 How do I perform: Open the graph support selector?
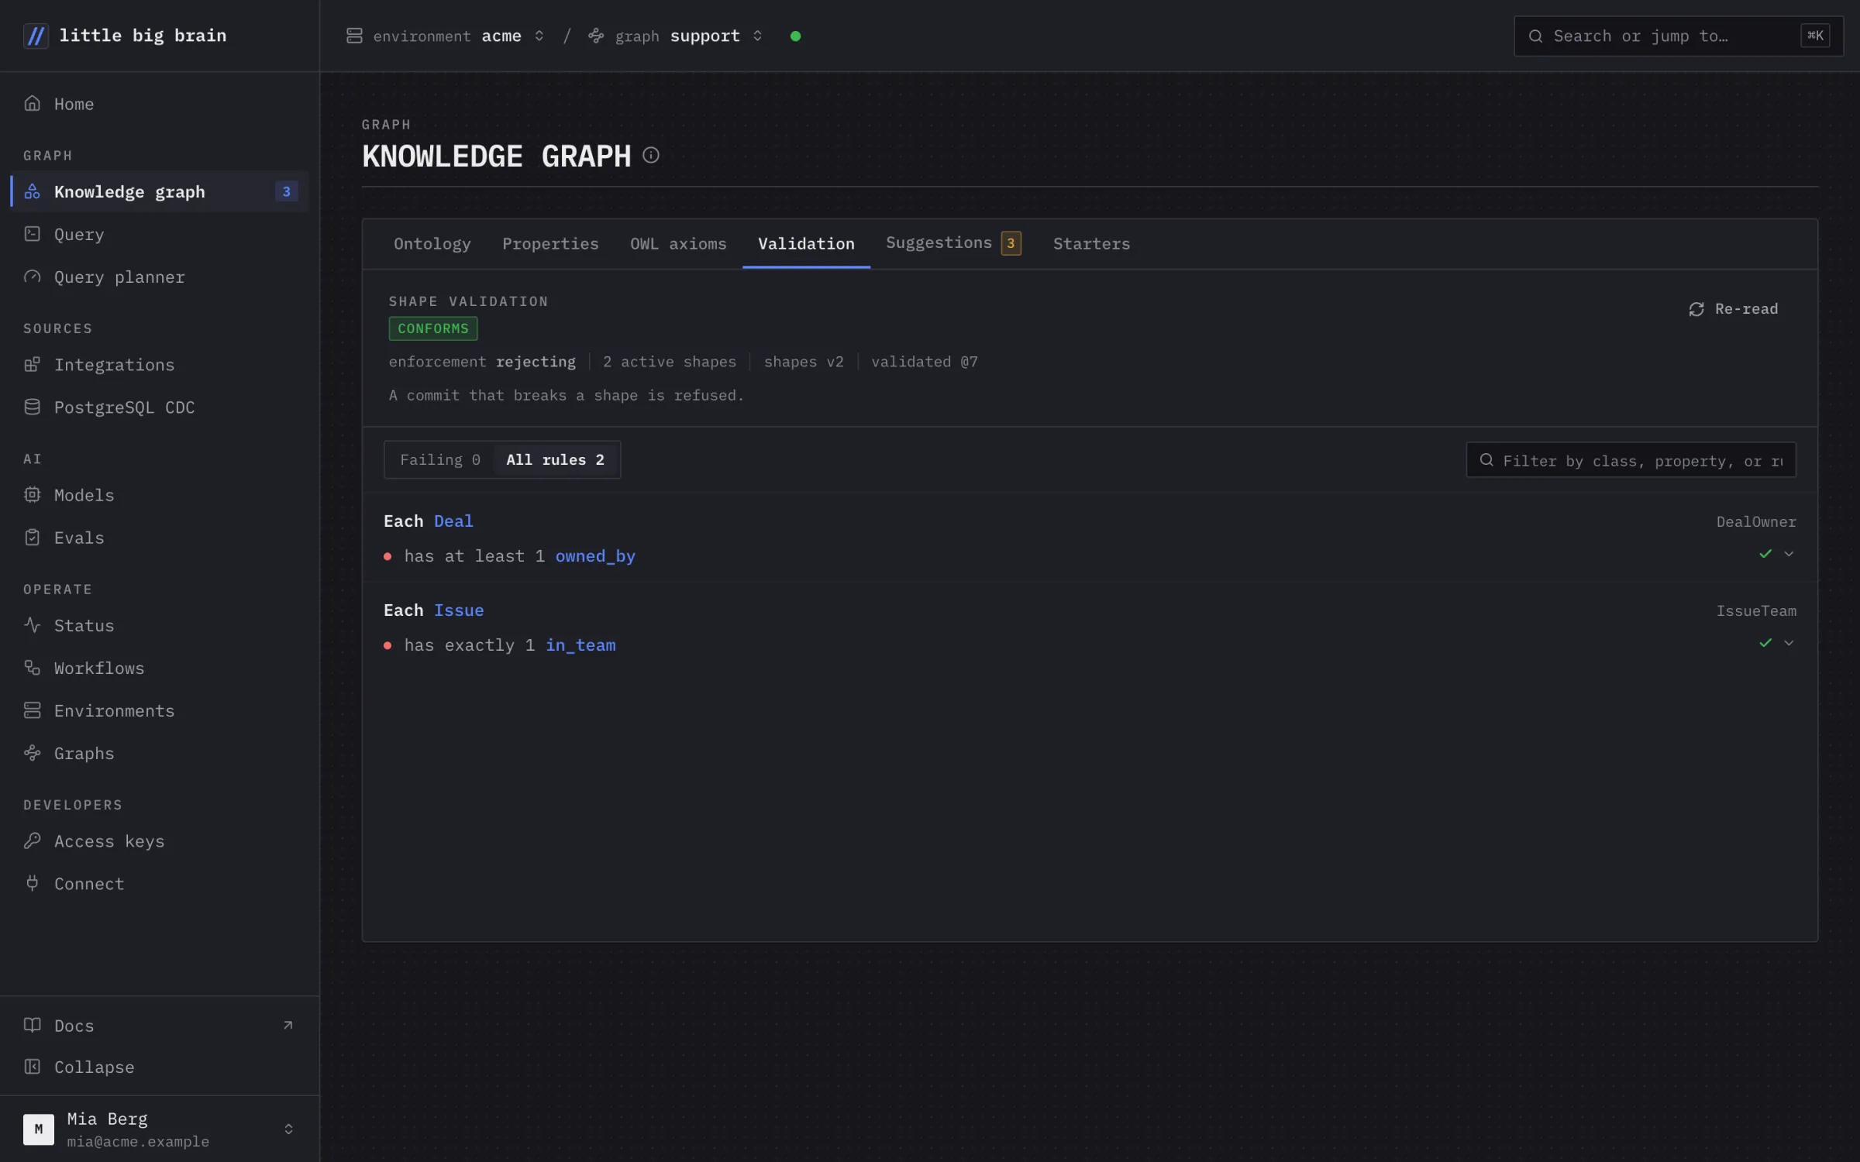(675, 36)
